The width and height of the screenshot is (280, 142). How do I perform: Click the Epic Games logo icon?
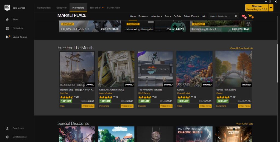[7, 8]
